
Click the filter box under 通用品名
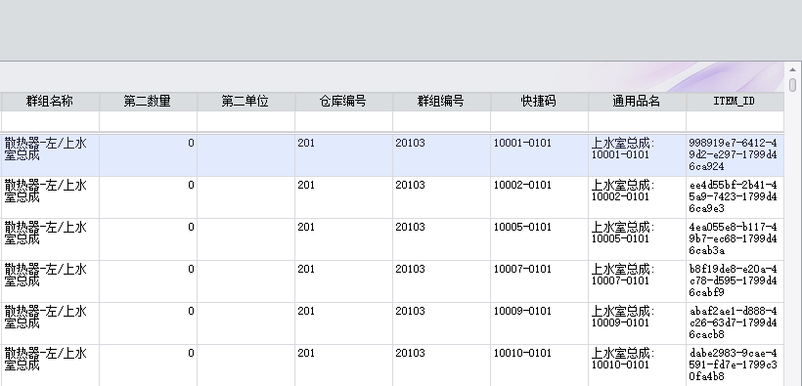pyautogui.click(x=637, y=122)
